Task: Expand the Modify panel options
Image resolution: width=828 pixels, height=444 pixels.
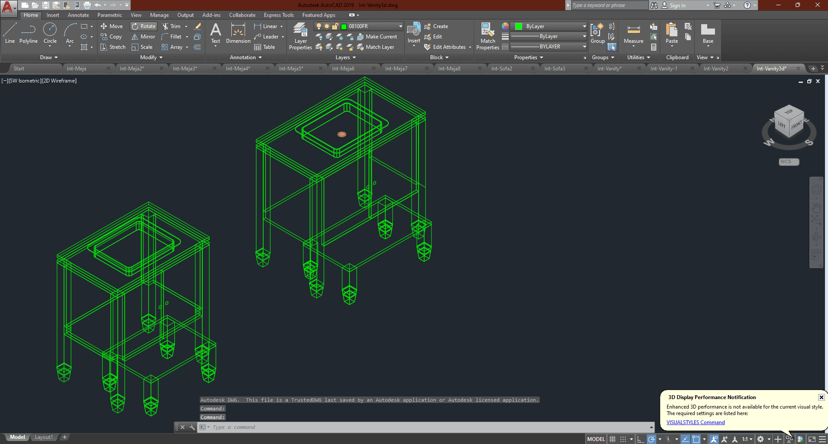Action: 151,57
